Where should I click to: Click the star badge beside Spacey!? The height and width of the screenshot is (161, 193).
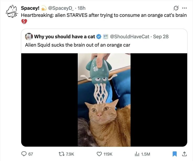44,8
